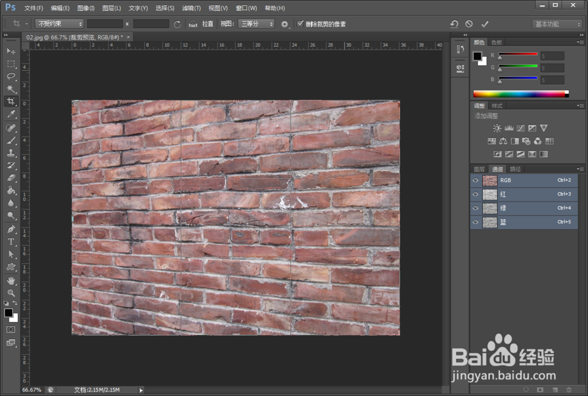Add a Color Balance adjustment
The image size is (588, 396).
503,141
